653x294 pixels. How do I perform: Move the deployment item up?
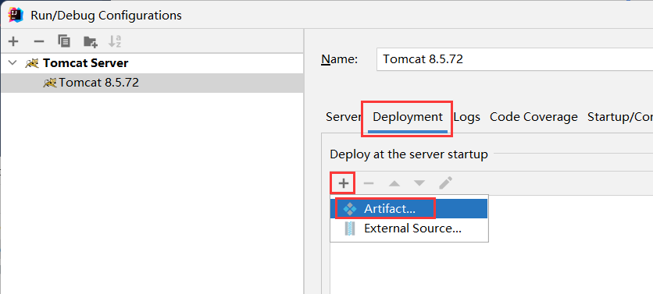[394, 183]
